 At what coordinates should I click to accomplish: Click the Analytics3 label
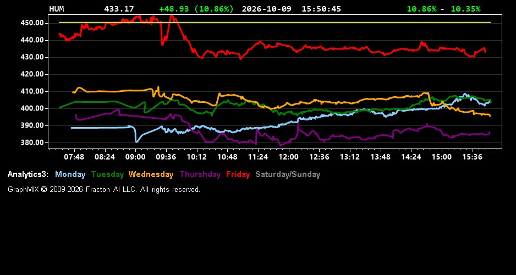(x=28, y=174)
